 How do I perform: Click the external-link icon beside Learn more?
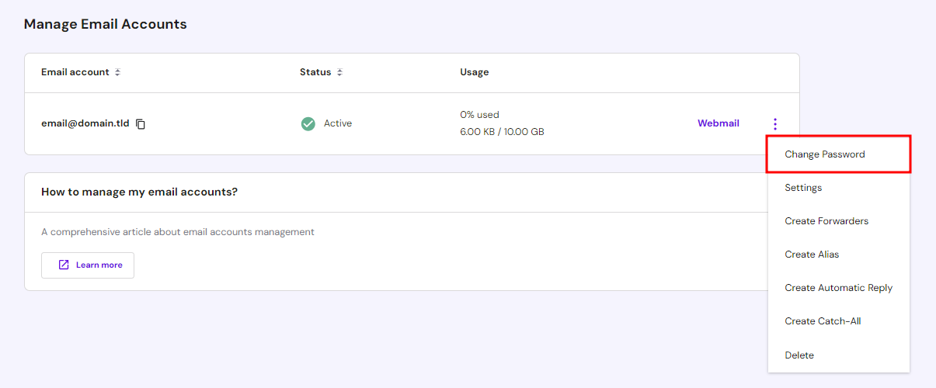[x=64, y=265]
